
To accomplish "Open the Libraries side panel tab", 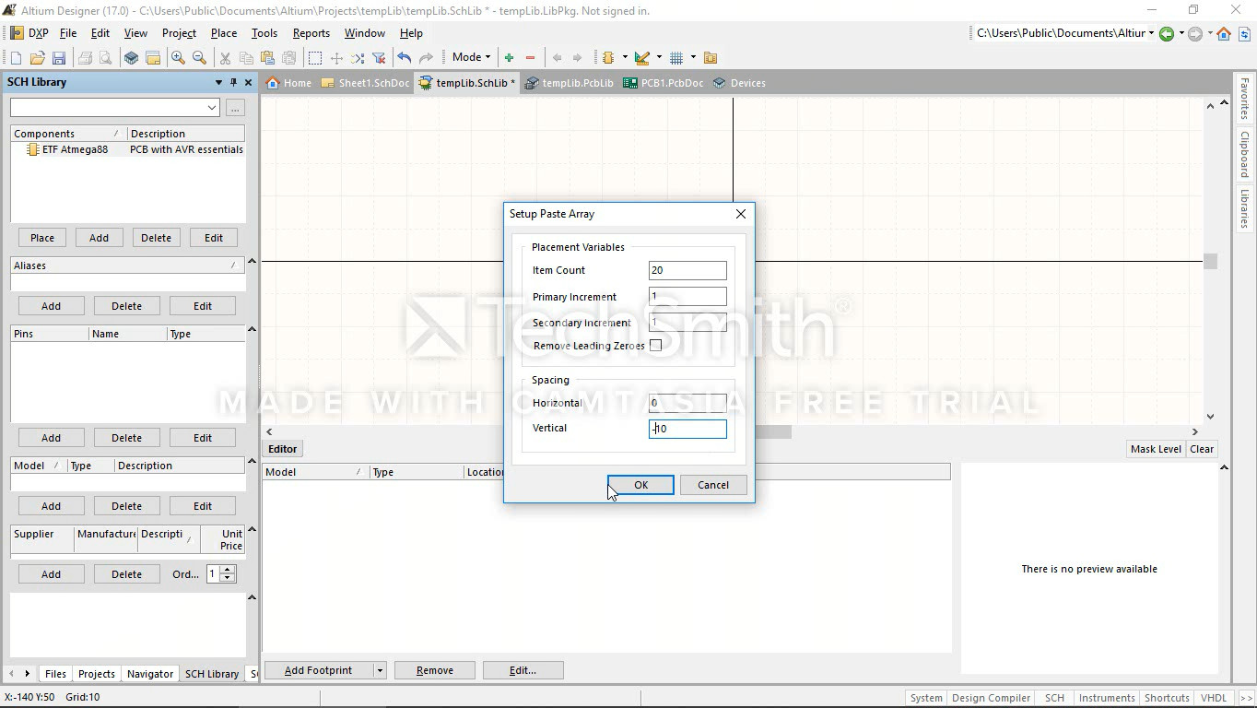I will point(1244,209).
